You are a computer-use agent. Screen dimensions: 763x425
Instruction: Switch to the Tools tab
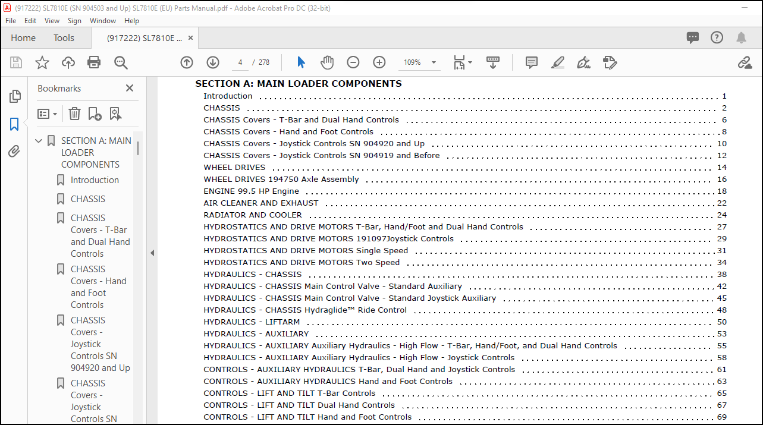[x=64, y=37]
